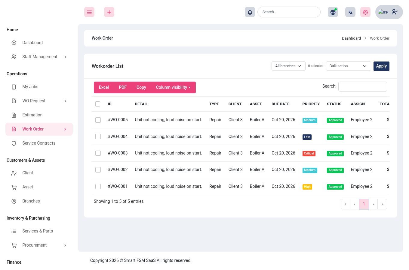Screen dimensions: 409x270
Task: Export the list with Excel button
Action: (104, 87)
